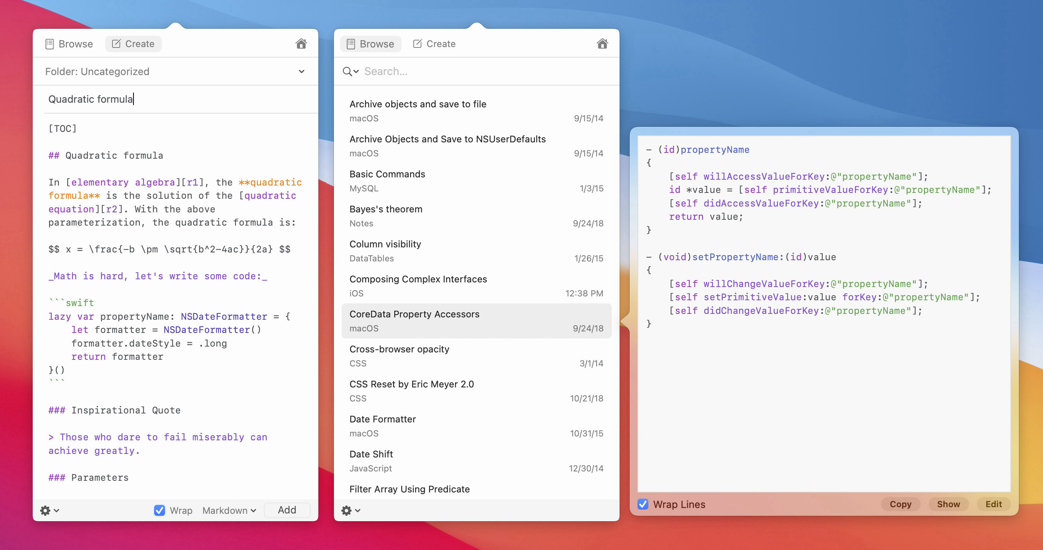
Task: Select 'CoreData Property Accessors' snippet
Action: (476, 321)
